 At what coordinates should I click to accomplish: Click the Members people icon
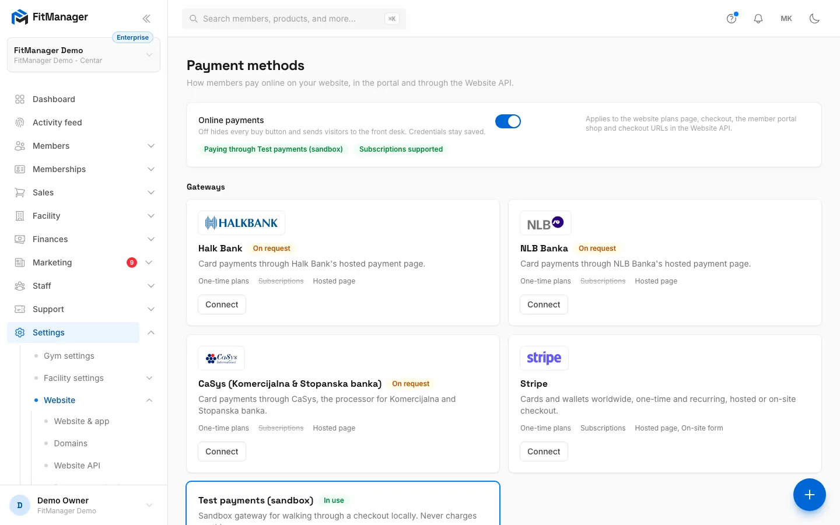coord(20,146)
